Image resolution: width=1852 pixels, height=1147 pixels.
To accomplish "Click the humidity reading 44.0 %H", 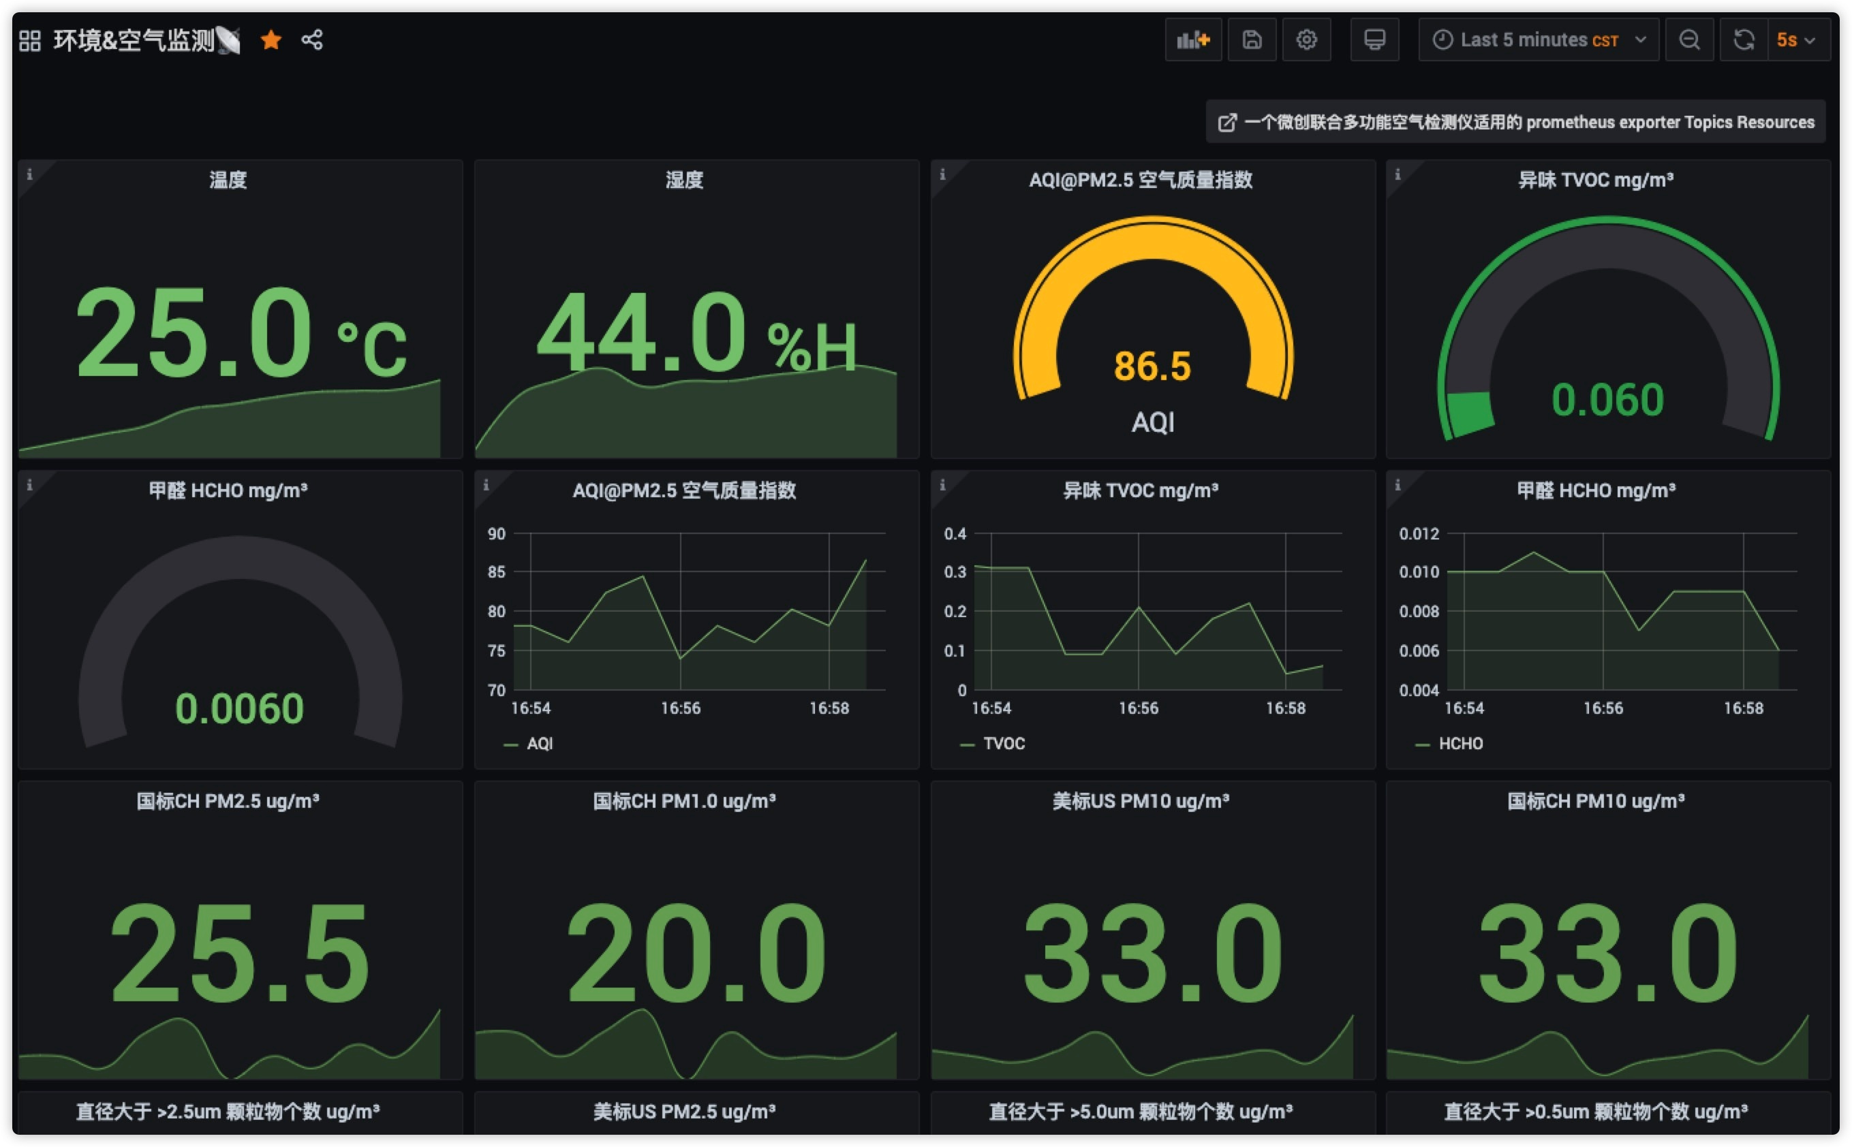I will (696, 333).
